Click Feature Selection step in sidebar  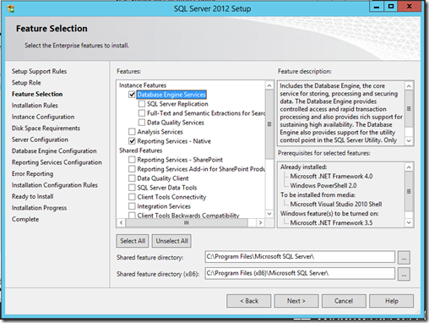pos(37,94)
